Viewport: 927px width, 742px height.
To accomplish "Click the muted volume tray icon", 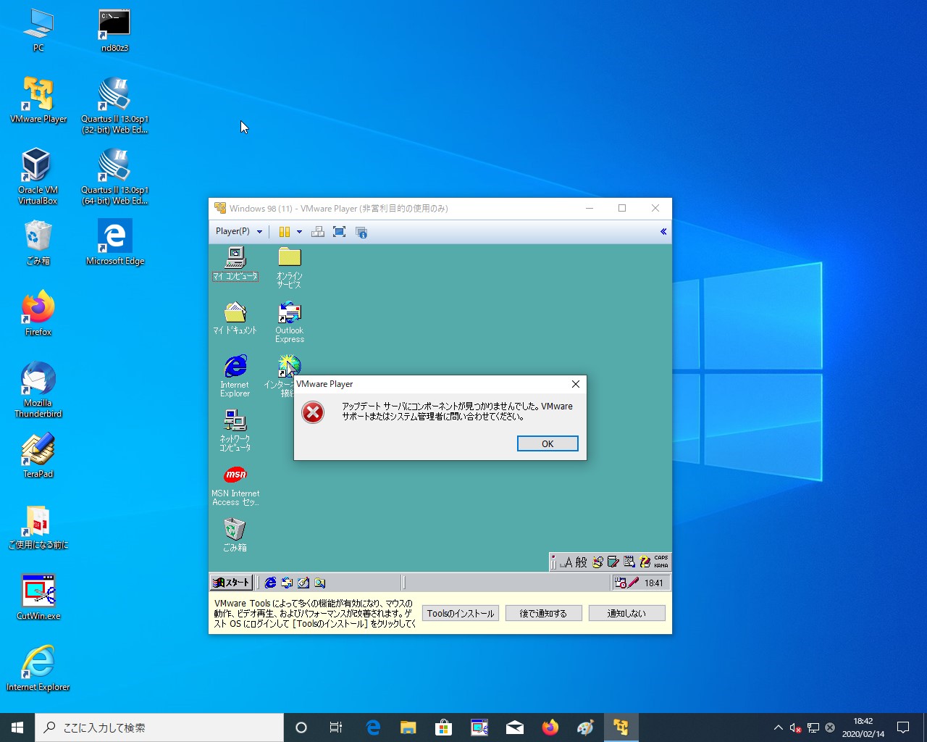I will click(x=795, y=728).
